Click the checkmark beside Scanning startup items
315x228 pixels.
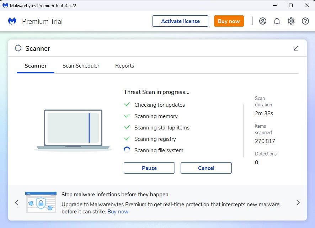tap(127, 127)
